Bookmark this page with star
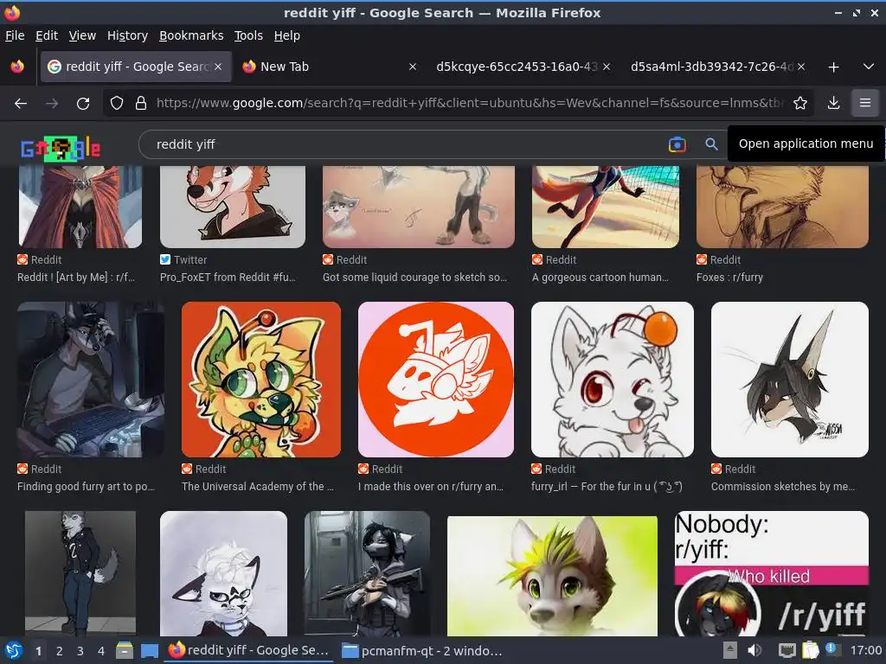Image resolution: width=886 pixels, height=664 pixels. pos(800,103)
